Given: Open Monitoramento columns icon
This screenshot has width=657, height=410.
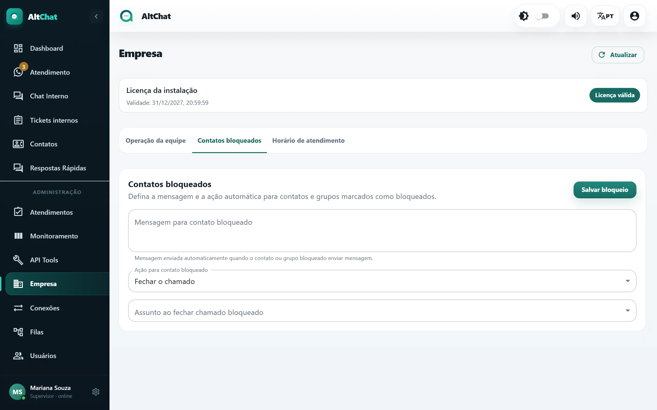Looking at the screenshot, I should tap(18, 236).
